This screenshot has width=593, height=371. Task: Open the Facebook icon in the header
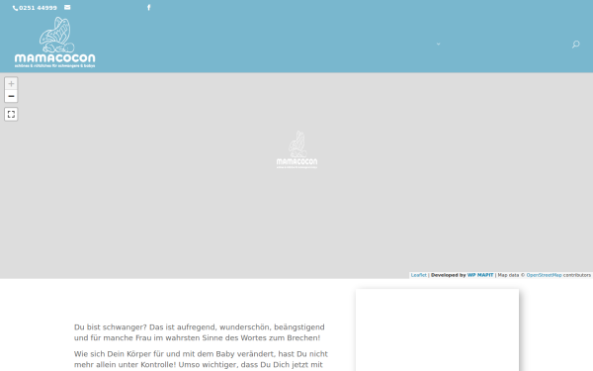click(x=148, y=7)
